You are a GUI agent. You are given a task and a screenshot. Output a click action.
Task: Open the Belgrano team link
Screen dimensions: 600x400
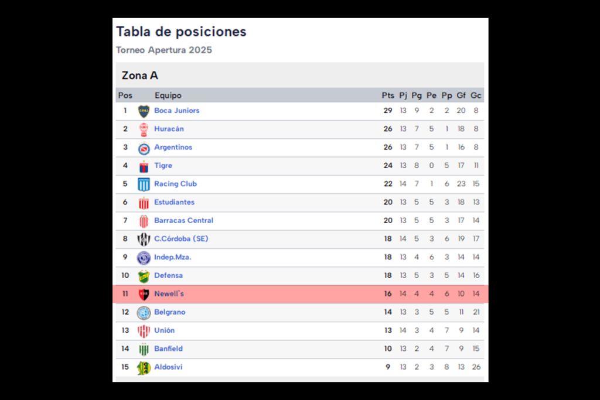point(169,312)
